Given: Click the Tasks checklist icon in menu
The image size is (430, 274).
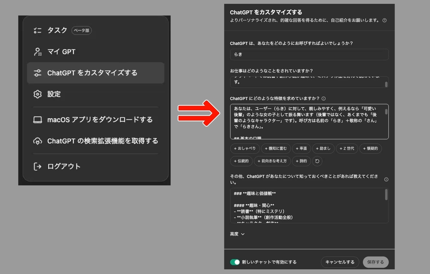Looking at the screenshot, I should [37, 30].
